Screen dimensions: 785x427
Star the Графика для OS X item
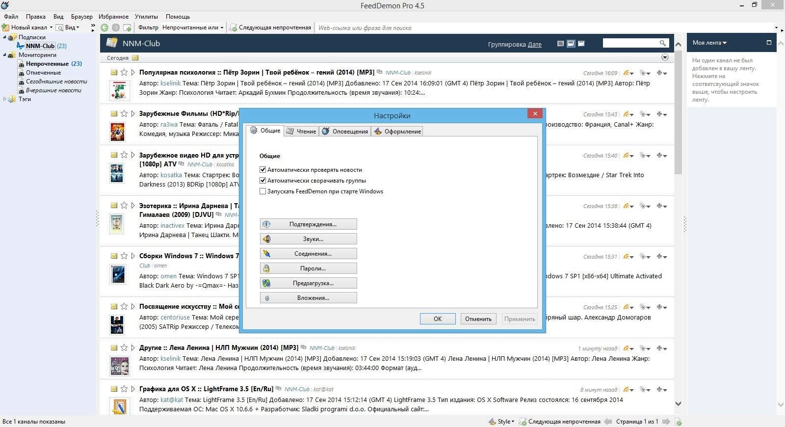[124, 389]
